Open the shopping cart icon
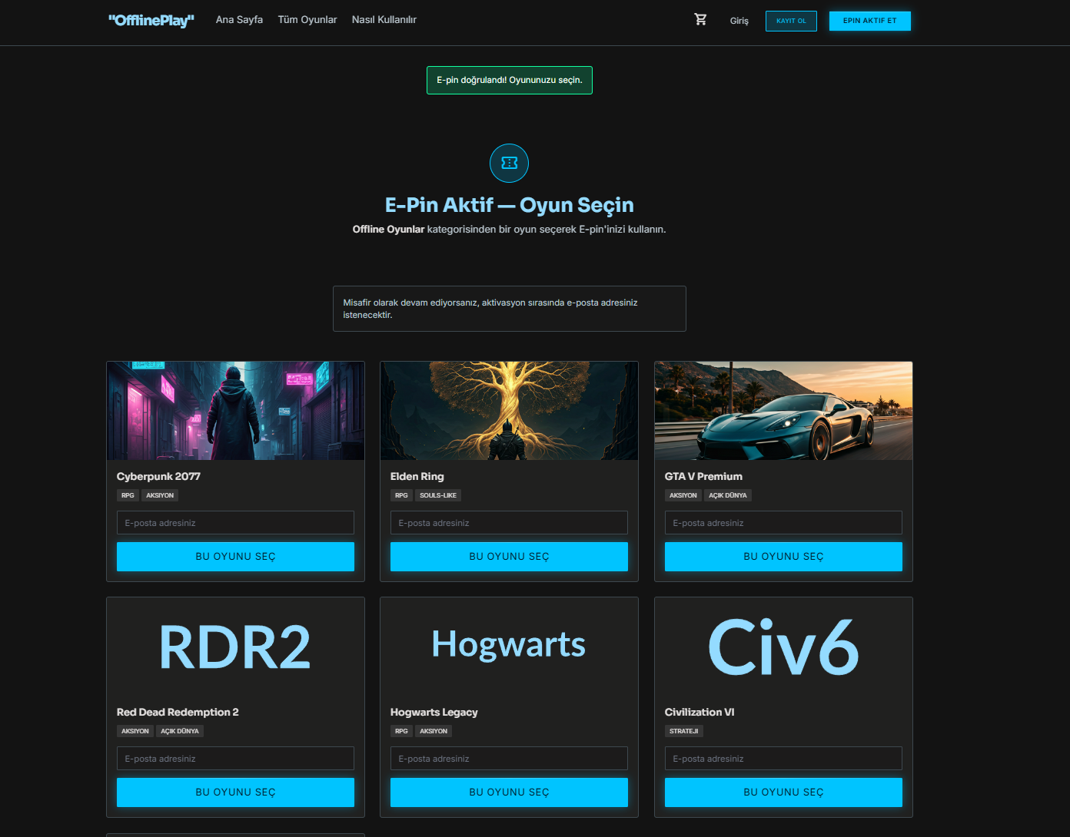This screenshot has height=837, width=1070. (700, 19)
